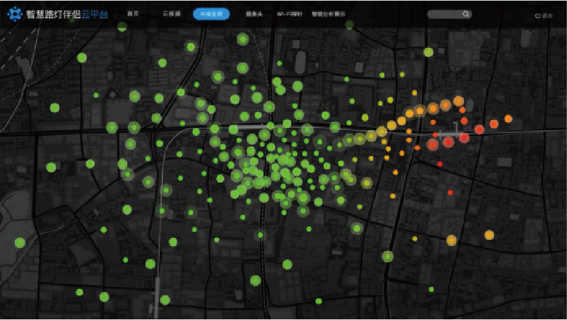Click the blue gear logo icon
This screenshot has width=567, height=320.
tap(14, 14)
